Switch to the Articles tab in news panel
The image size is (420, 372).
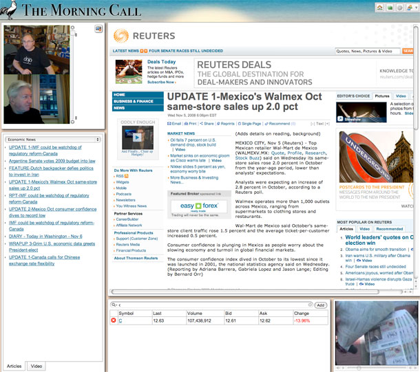(14, 366)
